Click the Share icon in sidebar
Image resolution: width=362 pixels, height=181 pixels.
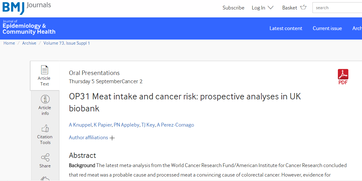45,158
